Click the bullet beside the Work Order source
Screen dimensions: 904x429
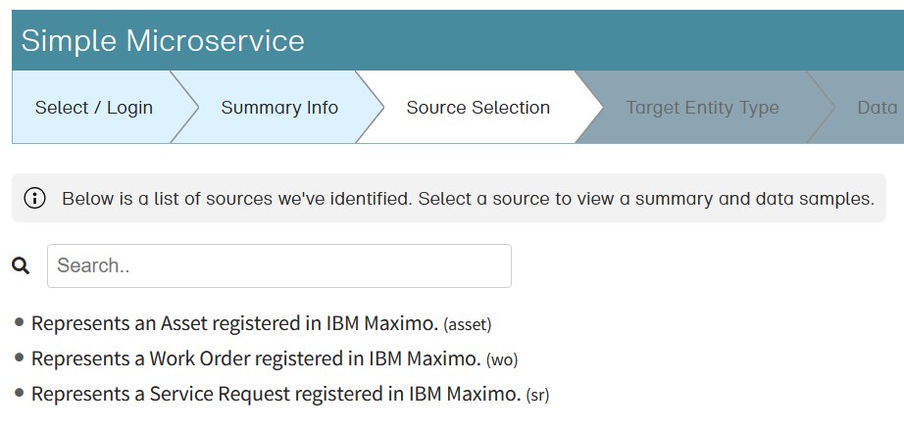[x=20, y=357]
